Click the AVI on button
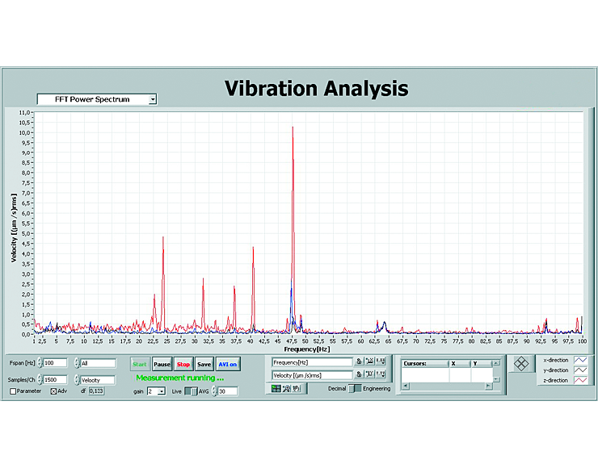598x468 pixels. (228, 364)
